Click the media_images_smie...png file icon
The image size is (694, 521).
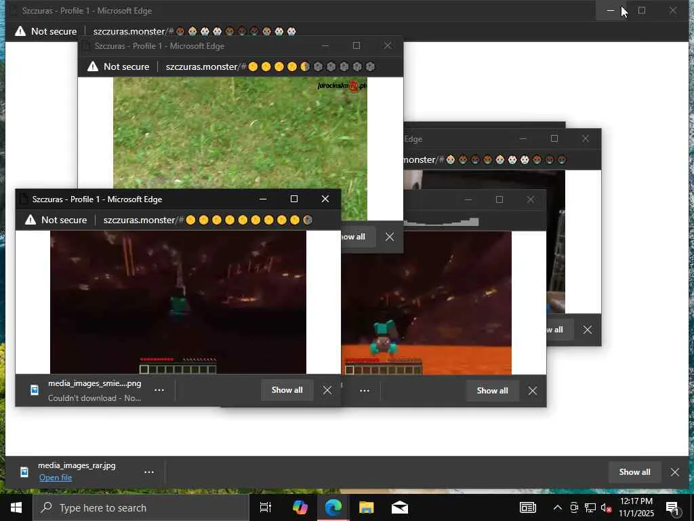[x=35, y=390]
